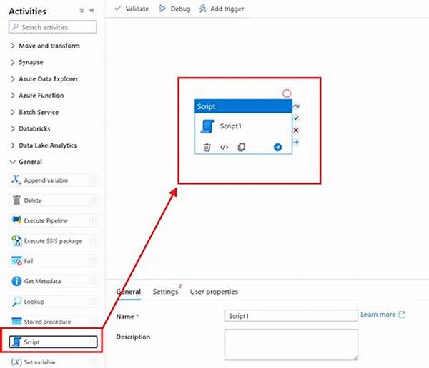The height and width of the screenshot is (368, 429).
Task: View source code of Script1 activity
Action: 224,148
